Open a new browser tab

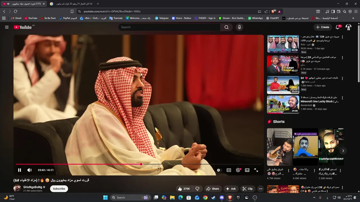98,4
